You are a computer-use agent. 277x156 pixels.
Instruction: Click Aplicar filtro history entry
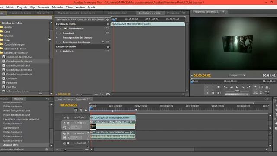[x=11, y=145]
